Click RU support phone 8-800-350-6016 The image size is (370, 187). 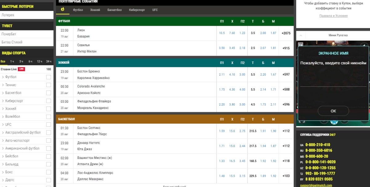pyautogui.click(x=319, y=150)
